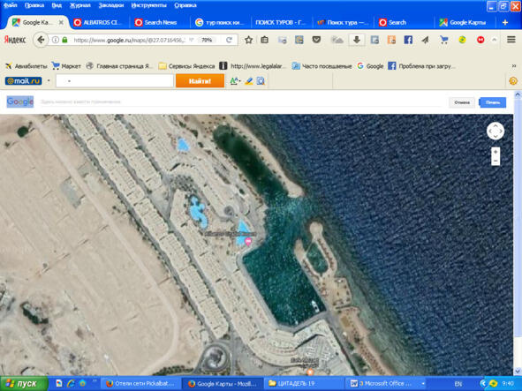522x391 pixels.
Task: Open Microsoft Office taskbar group
Action: coord(386,384)
